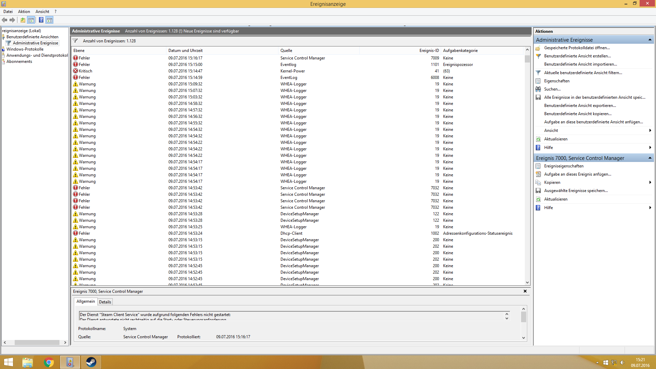Toggle the action pane toolbar icon

pyautogui.click(x=50, y=20)
